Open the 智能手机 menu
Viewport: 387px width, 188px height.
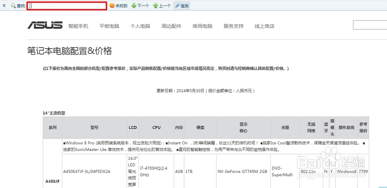(x=78, y=26)
